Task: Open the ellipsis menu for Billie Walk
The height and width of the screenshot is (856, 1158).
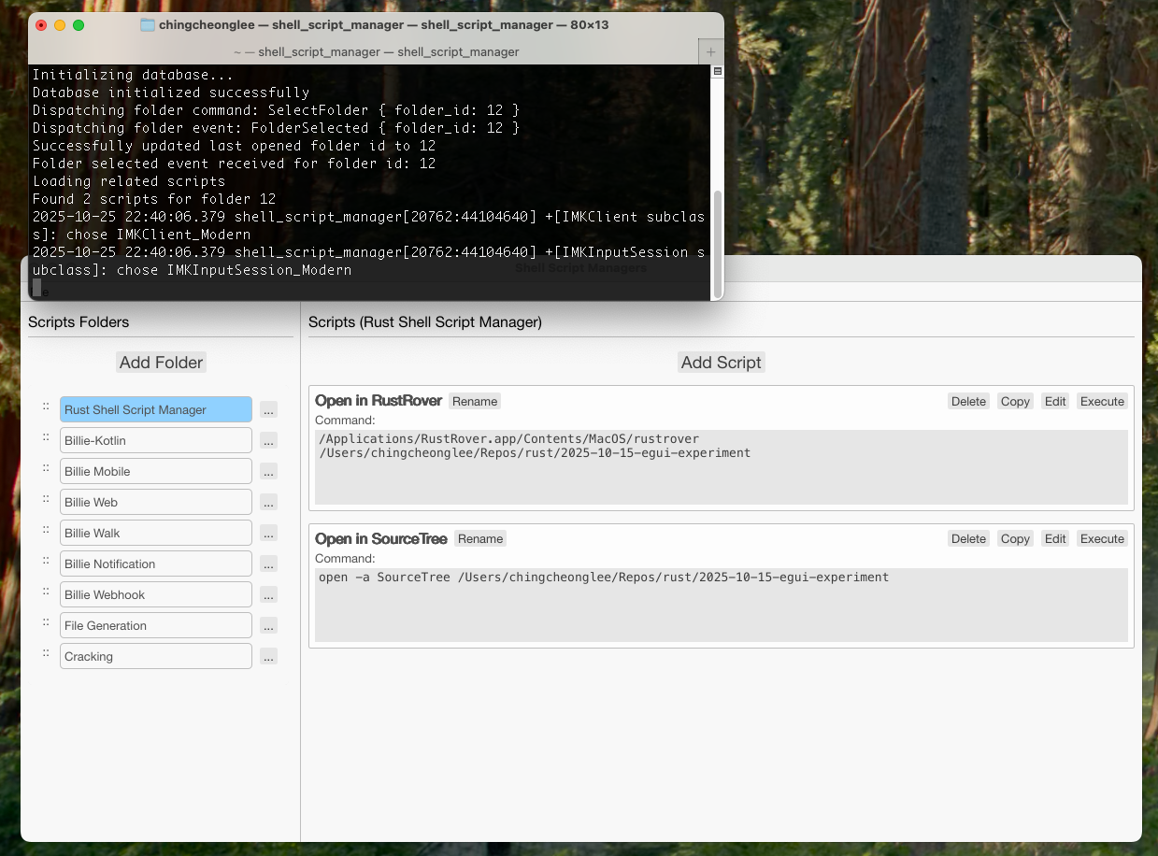Action: click(268, 534)
